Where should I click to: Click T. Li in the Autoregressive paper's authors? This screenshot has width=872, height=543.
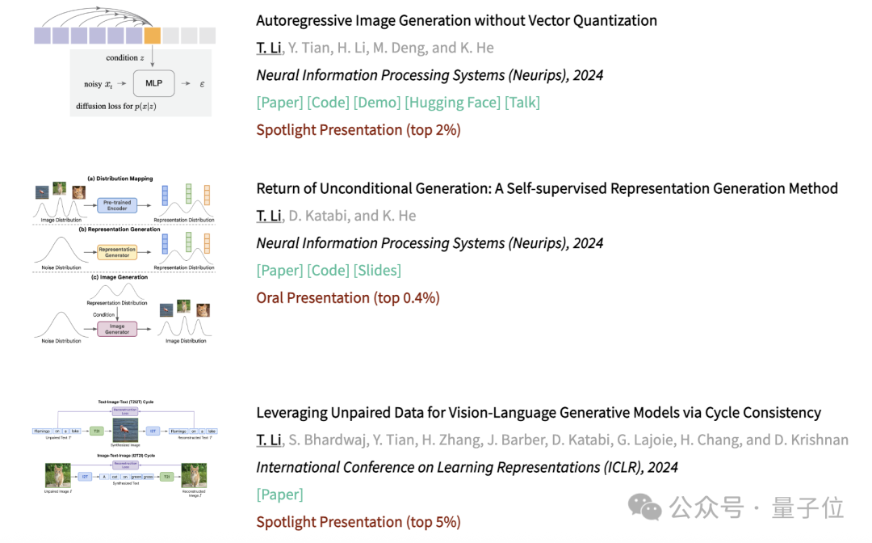point(269,48)
